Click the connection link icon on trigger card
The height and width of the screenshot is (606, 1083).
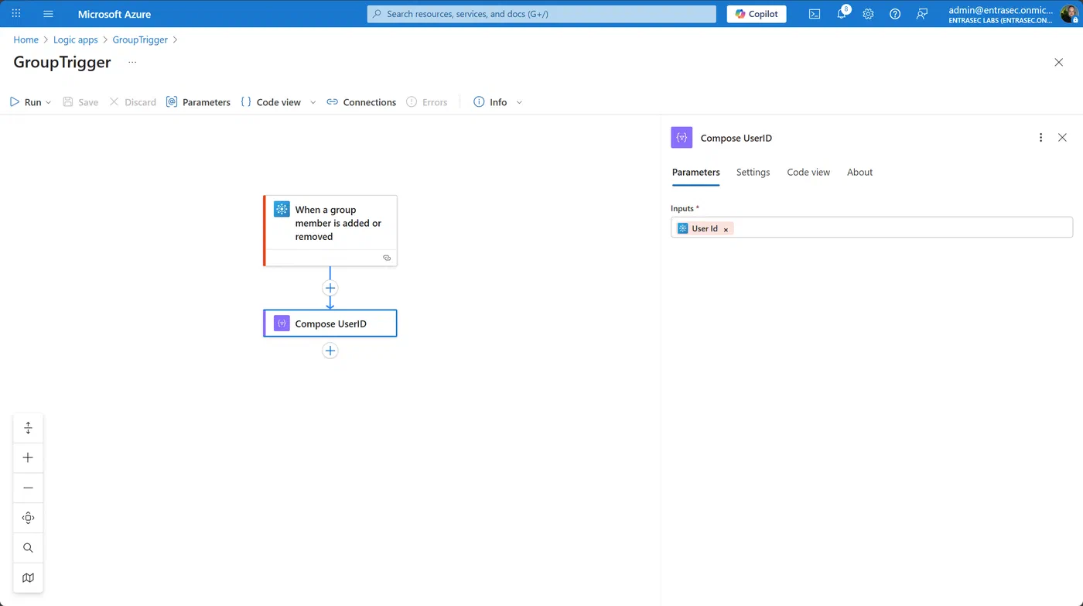[387, 258]
